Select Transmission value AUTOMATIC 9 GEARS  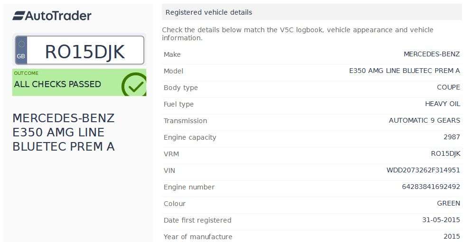pyautogui.click(x=424, y=121)
